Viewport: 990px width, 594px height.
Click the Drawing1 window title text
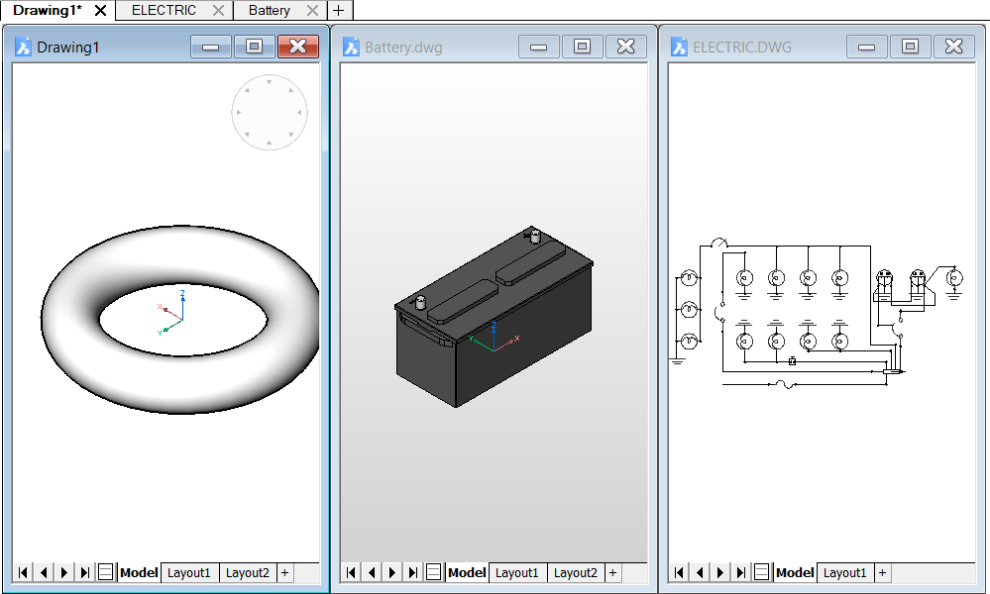point(68,48)
